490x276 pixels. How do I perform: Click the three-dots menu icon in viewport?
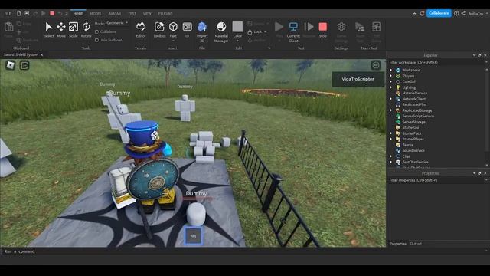(376, 65)
